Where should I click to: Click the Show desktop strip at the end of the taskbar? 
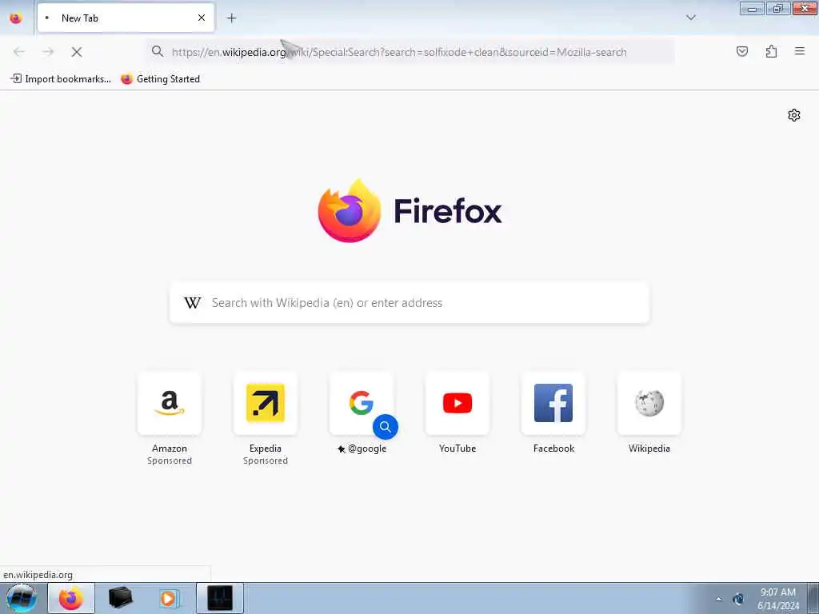coord(813,598)
